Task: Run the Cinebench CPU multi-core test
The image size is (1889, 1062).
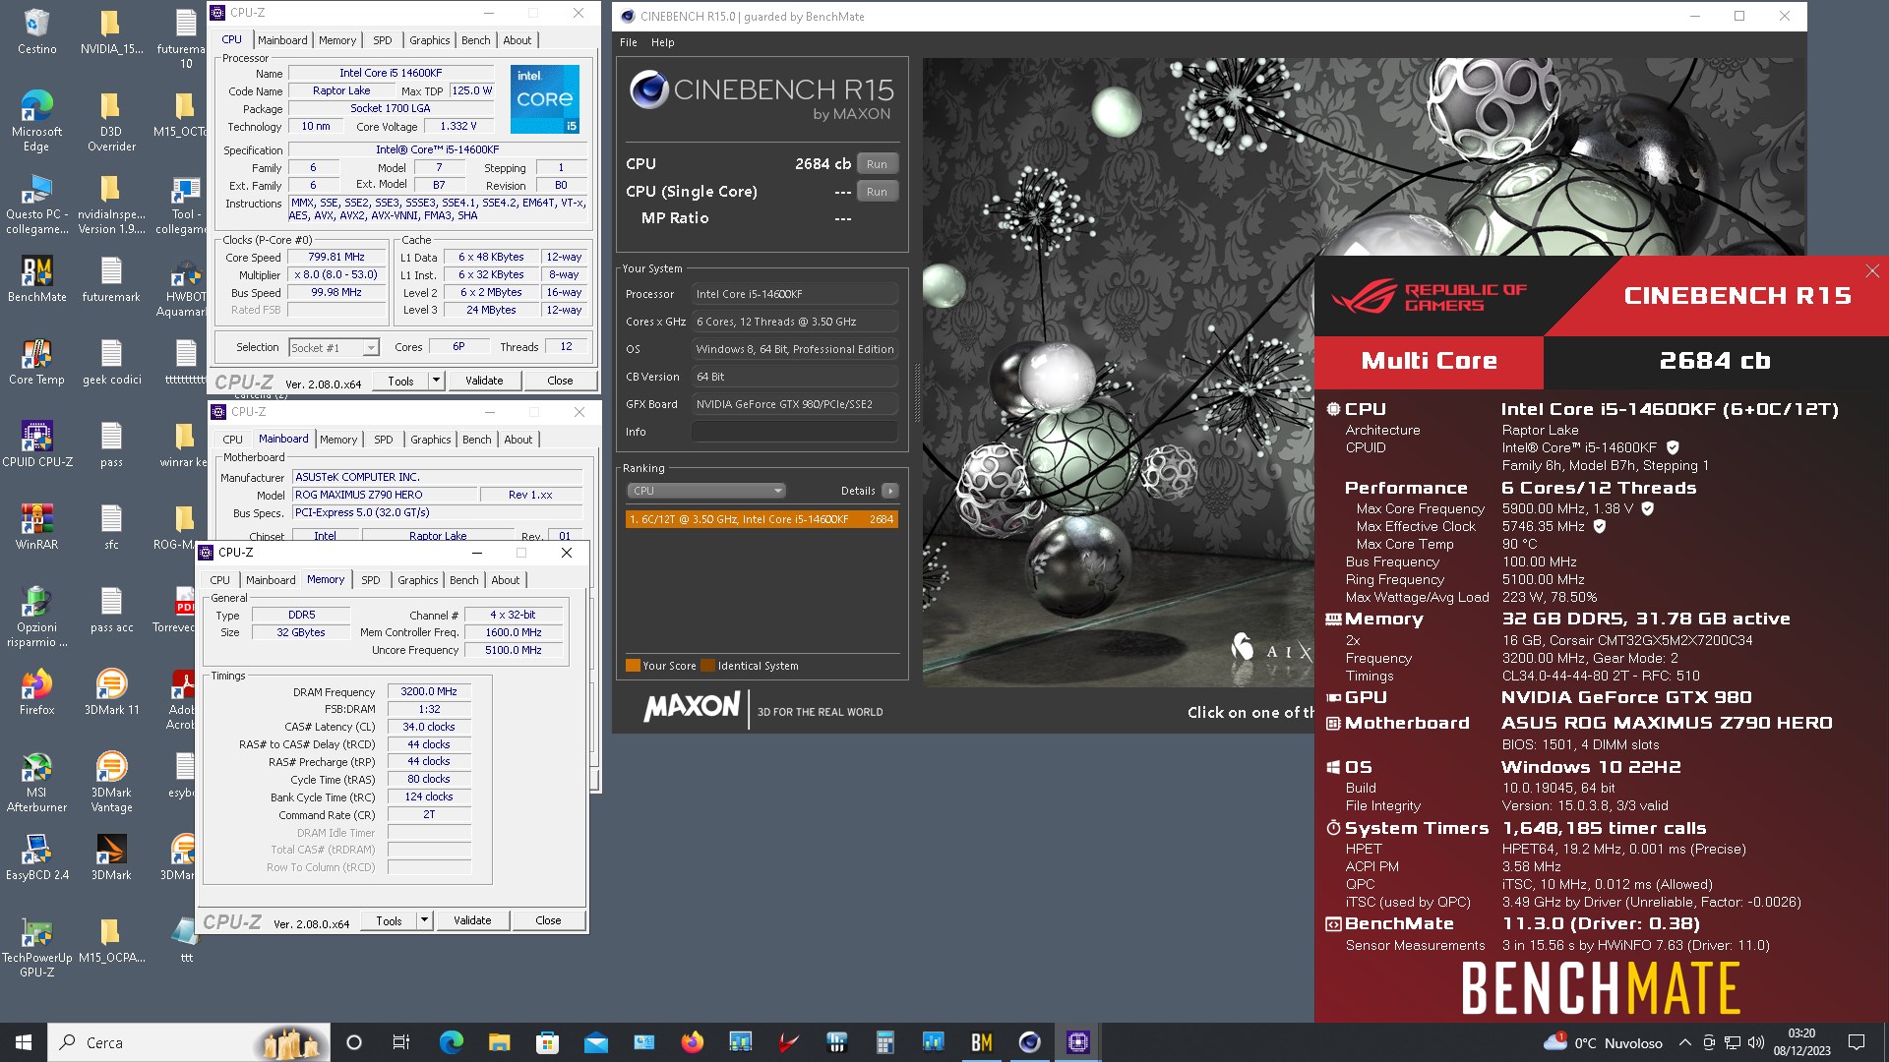Action: [x=877, y=164]
